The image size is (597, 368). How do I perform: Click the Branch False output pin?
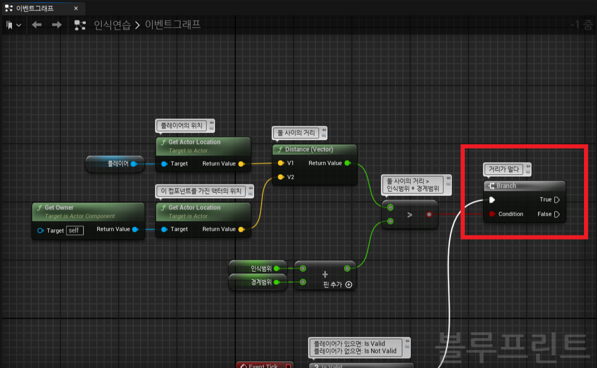pyautogui.click(x=557, y=215)
